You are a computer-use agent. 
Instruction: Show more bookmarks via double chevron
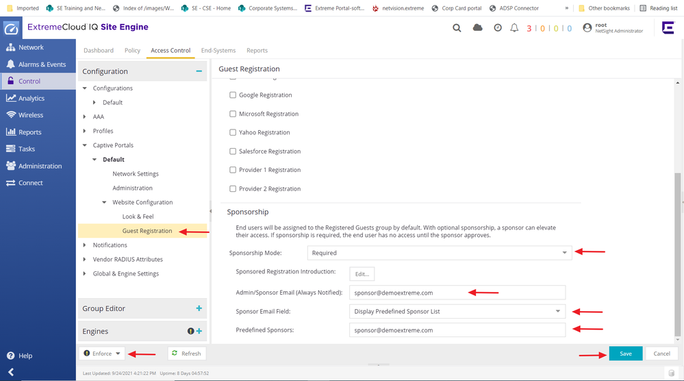pyautogui.click(x=567, y=8)
